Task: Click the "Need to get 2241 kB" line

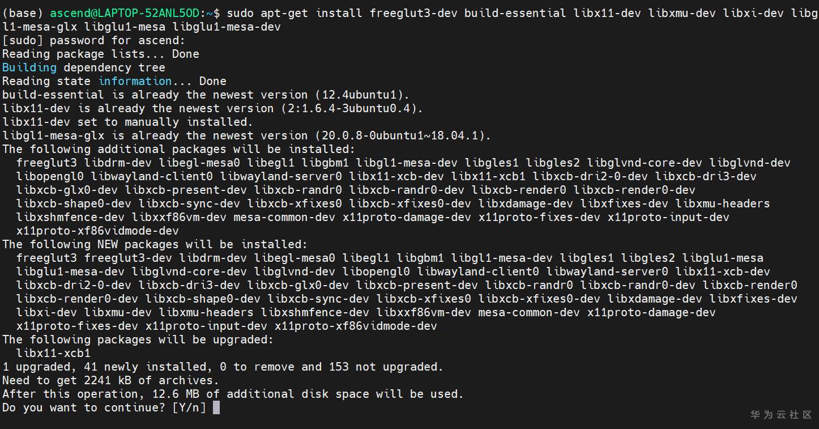Action: click(110, 380)
